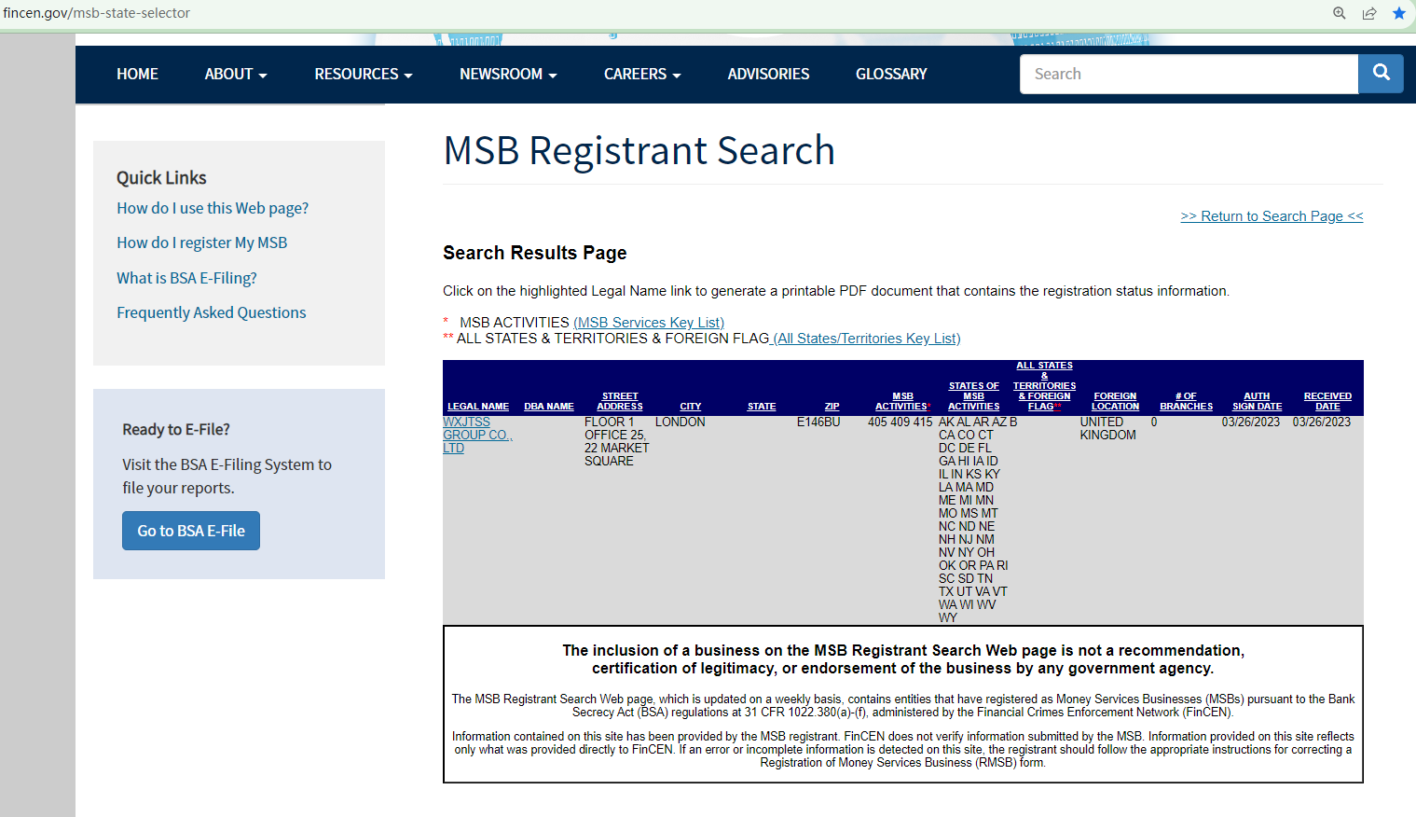Sort by STREET ADDRESS column header
This screenshot has width=1416, height=817.
click(x=620, y=402)
